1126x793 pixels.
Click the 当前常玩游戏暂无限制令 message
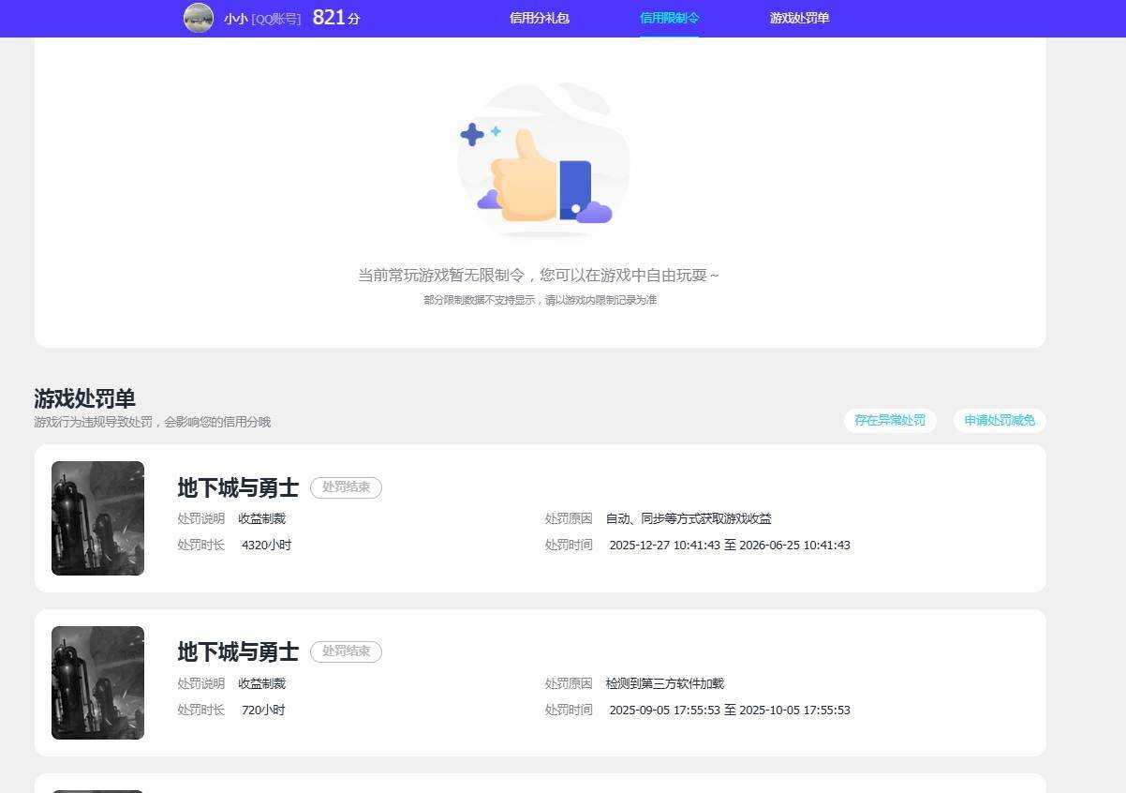tap(539, 276)
